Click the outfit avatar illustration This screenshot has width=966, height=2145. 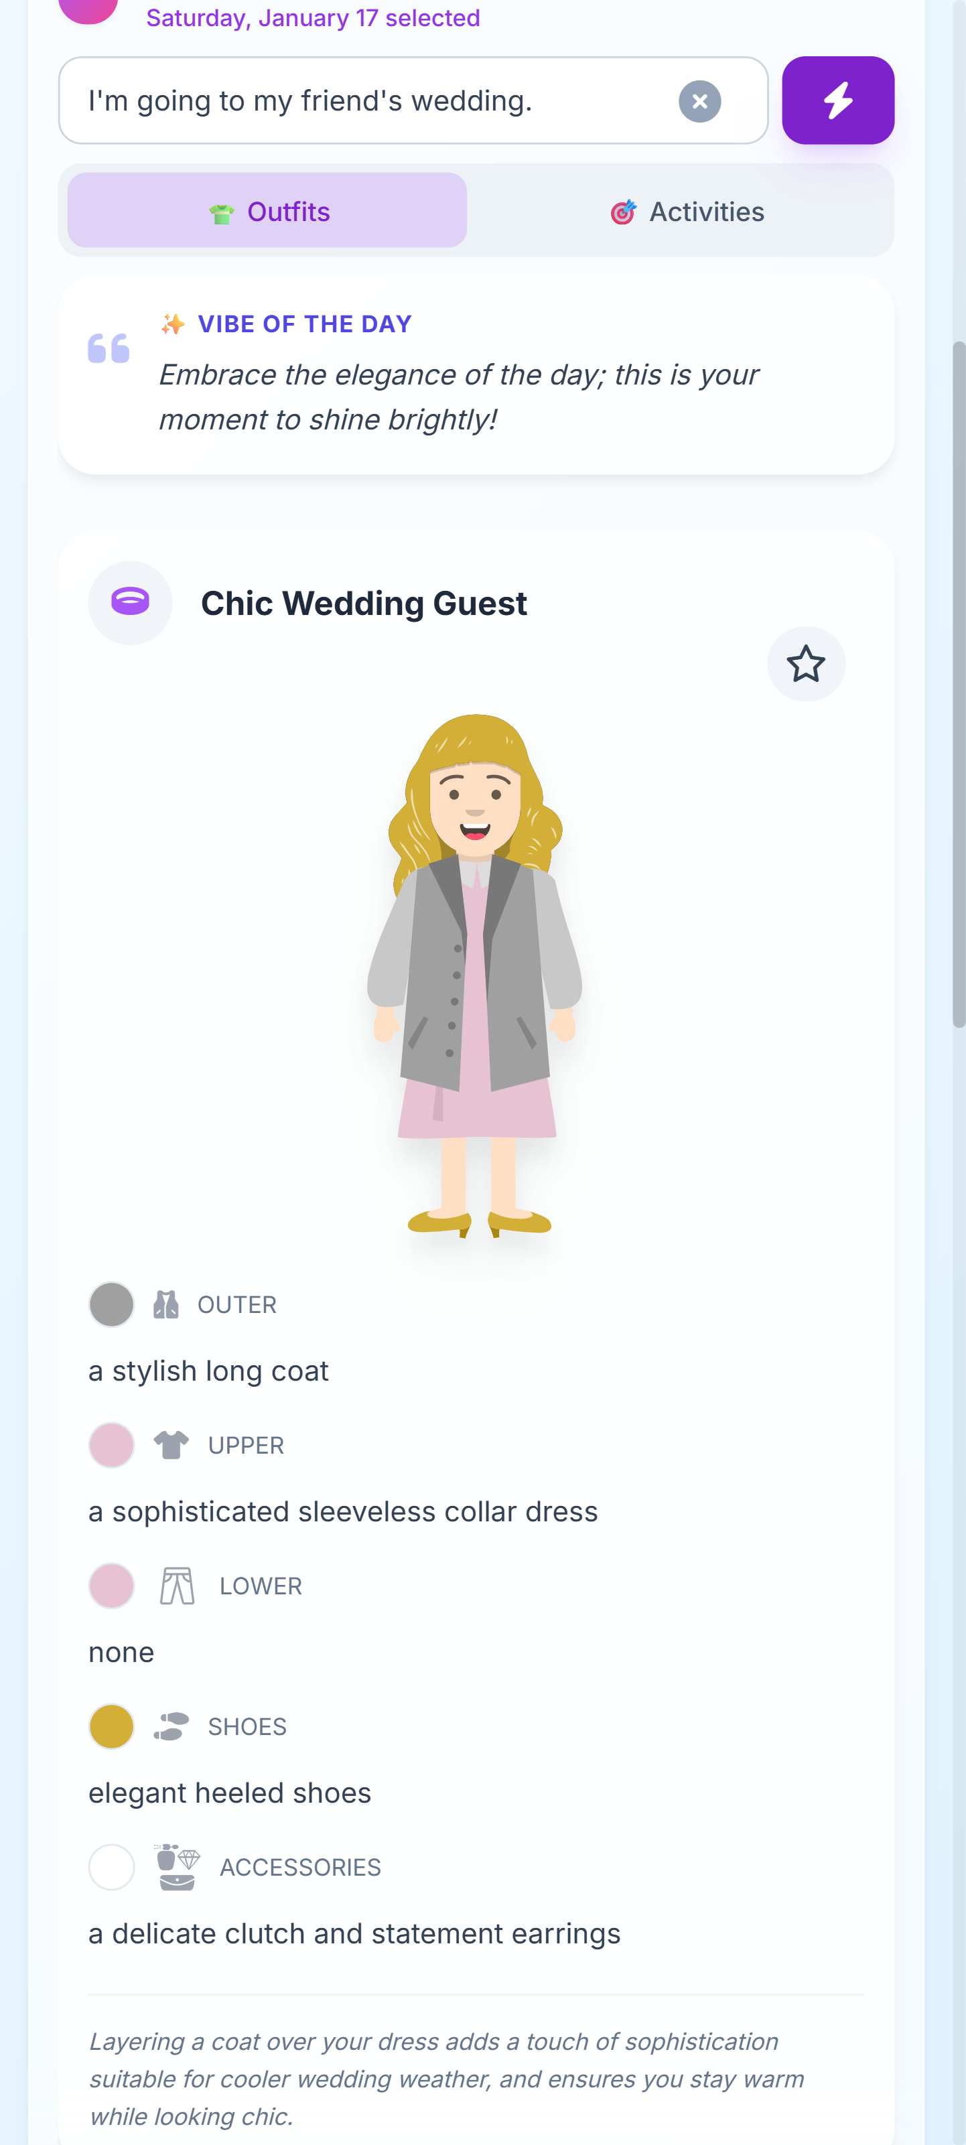(x=475, y=974)
